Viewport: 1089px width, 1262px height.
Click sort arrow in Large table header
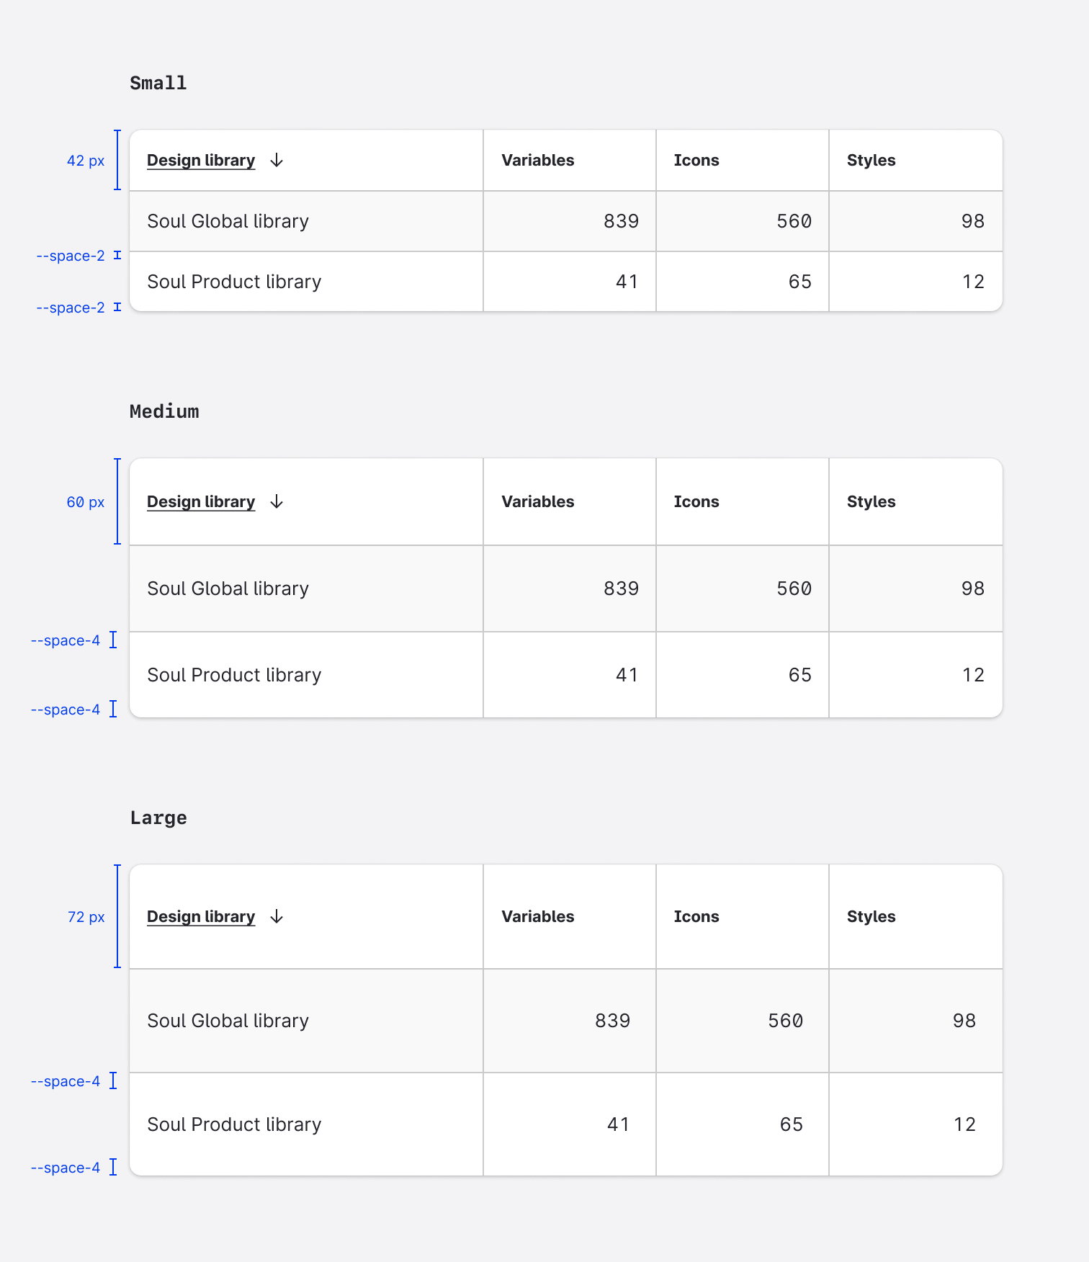277,917
